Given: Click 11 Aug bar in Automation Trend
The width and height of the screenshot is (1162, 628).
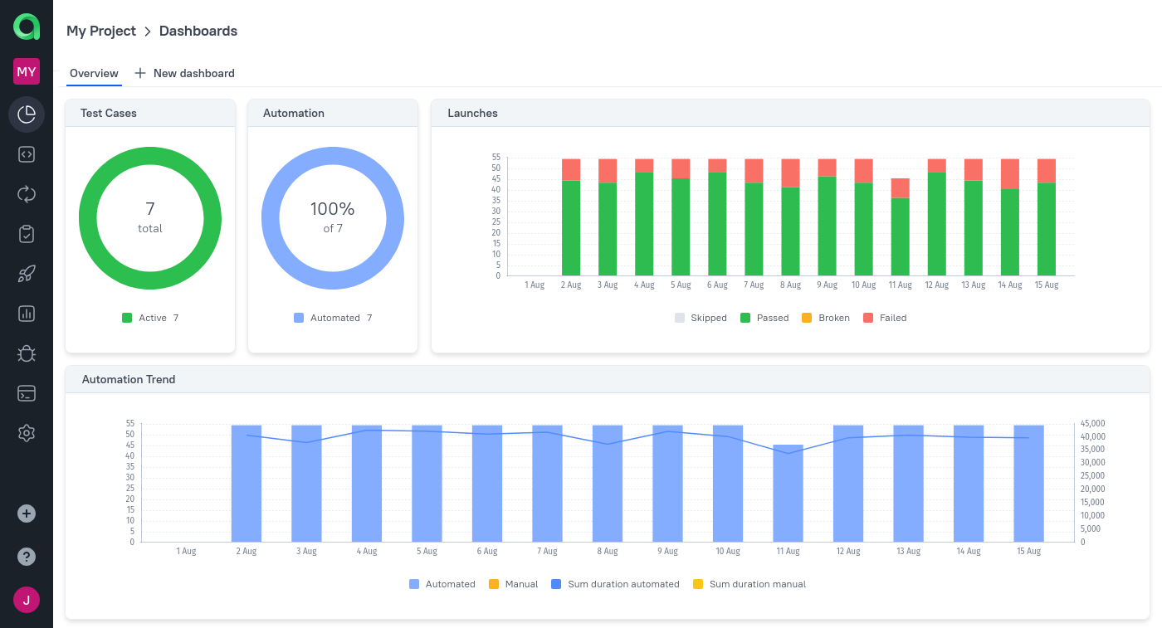Looking at the screenshot, I should coord(788,494).
